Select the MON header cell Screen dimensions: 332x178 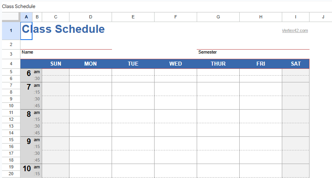click(90, 64)
